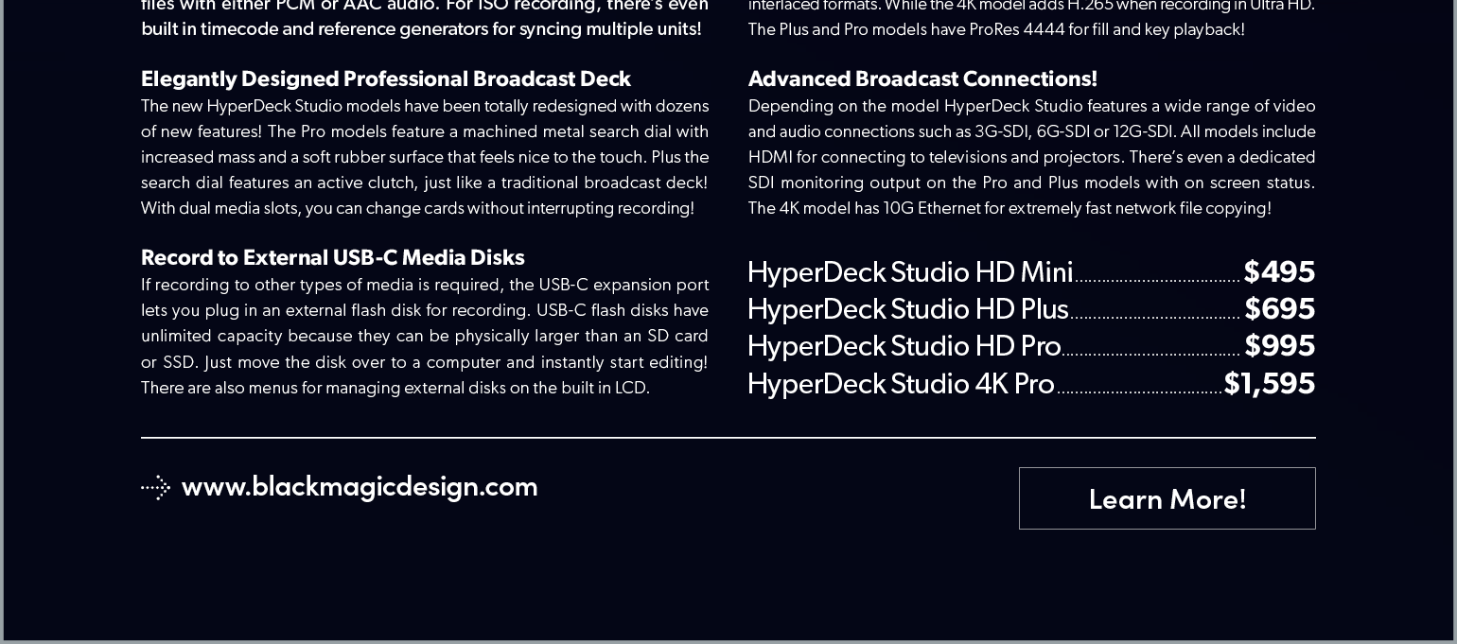
Task: Click the $695 price
Action: click(1279, 310)
